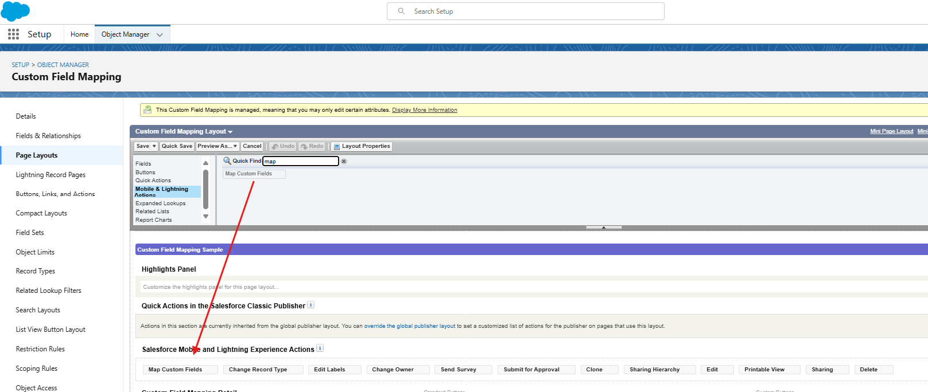
Task: Open Fields & Relationships in sidebar
Action: pos(48,136)
